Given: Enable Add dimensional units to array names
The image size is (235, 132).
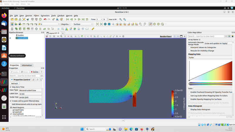Looking at the screenshot, I should (x=11, y=104).
